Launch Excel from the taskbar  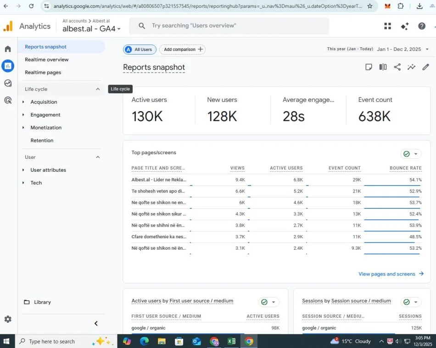pyautogui.click(x=231, y=341)
